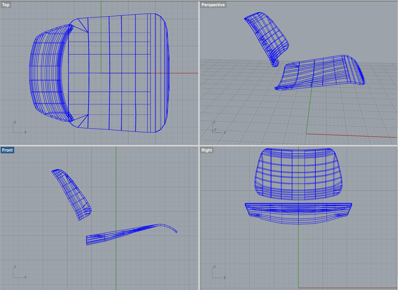Click the world axis icon in Right viewport
The image size is (398, 290).
tap(219, 272)
